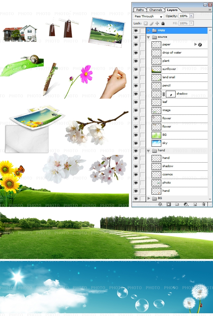Click the Add layer style (fx) icon
Viewport: 213px width, 316px height.
click(x=160, y=204)
